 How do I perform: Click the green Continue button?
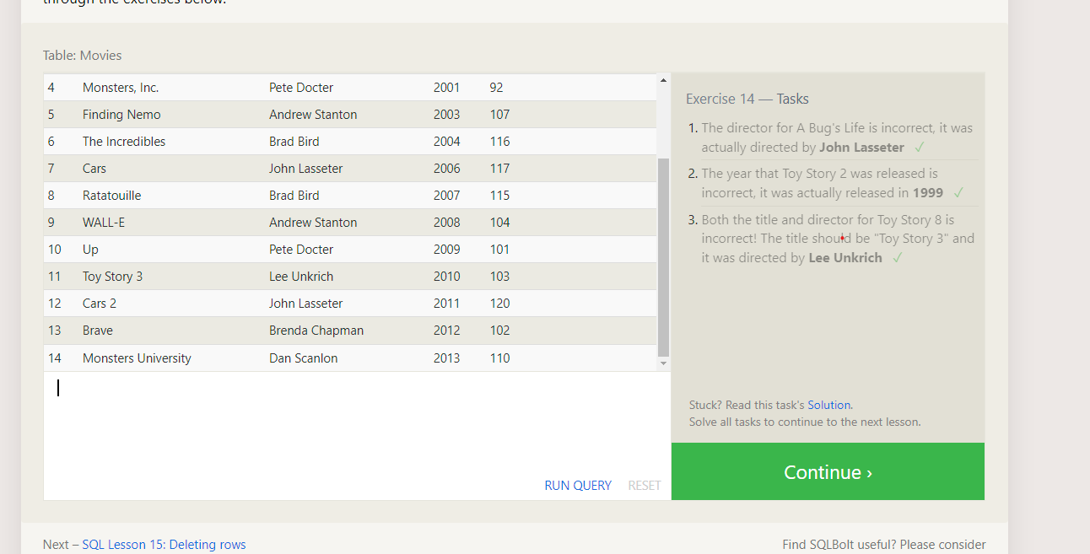tap(828, 471)
